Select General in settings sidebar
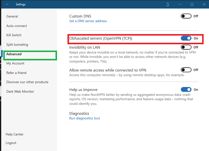209x151 pixels. click(x=12, y=16)
